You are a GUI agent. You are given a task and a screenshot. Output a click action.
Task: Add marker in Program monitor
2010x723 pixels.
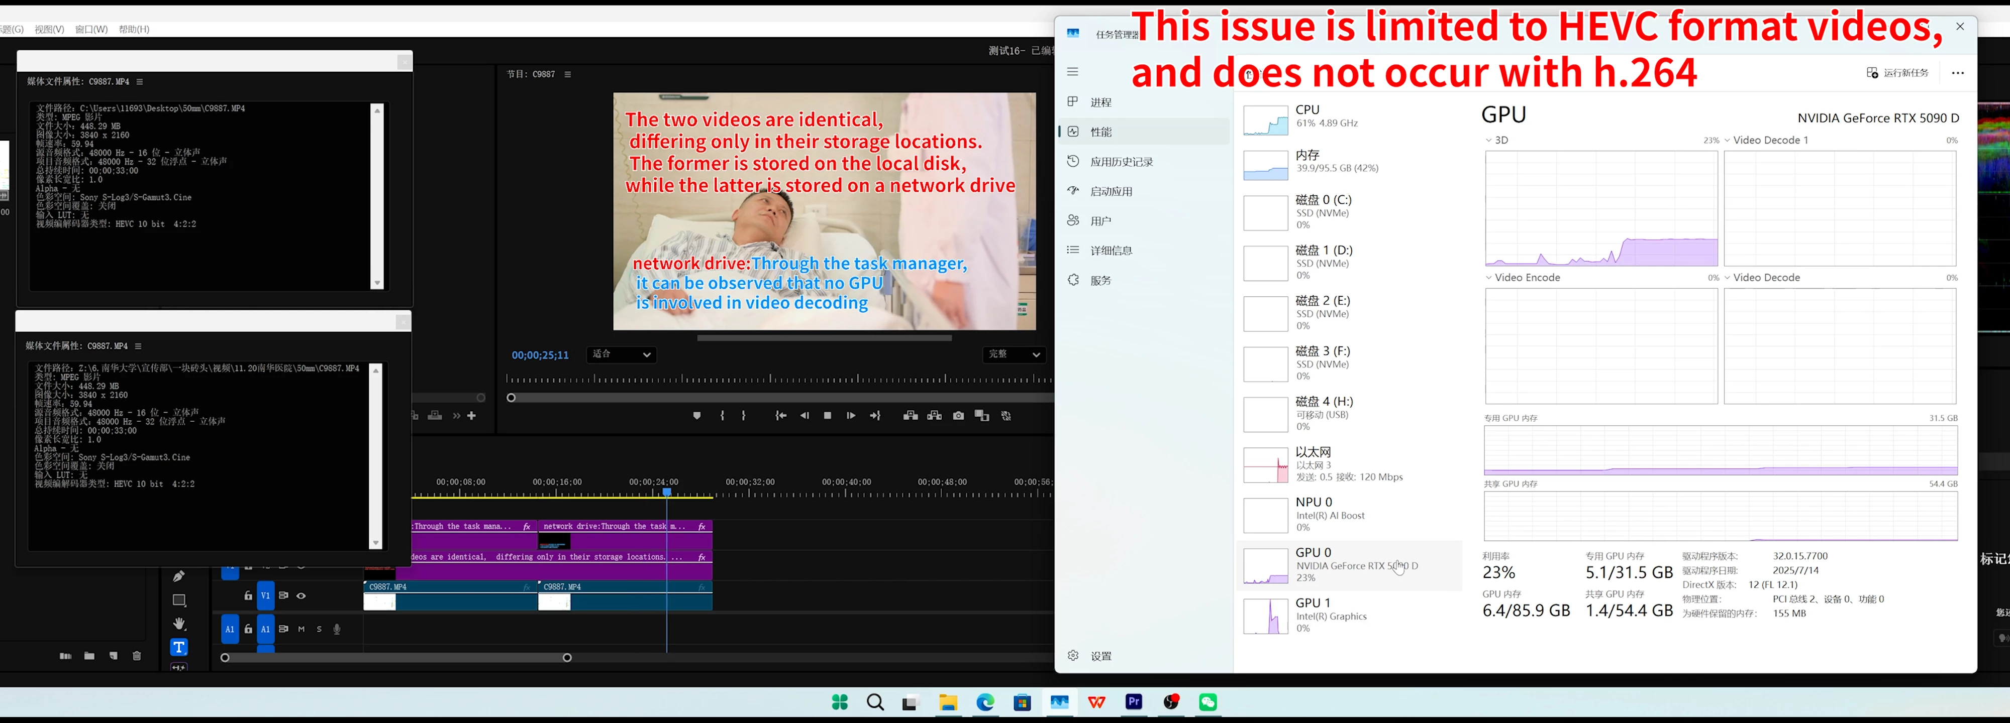tap(697, 416)
